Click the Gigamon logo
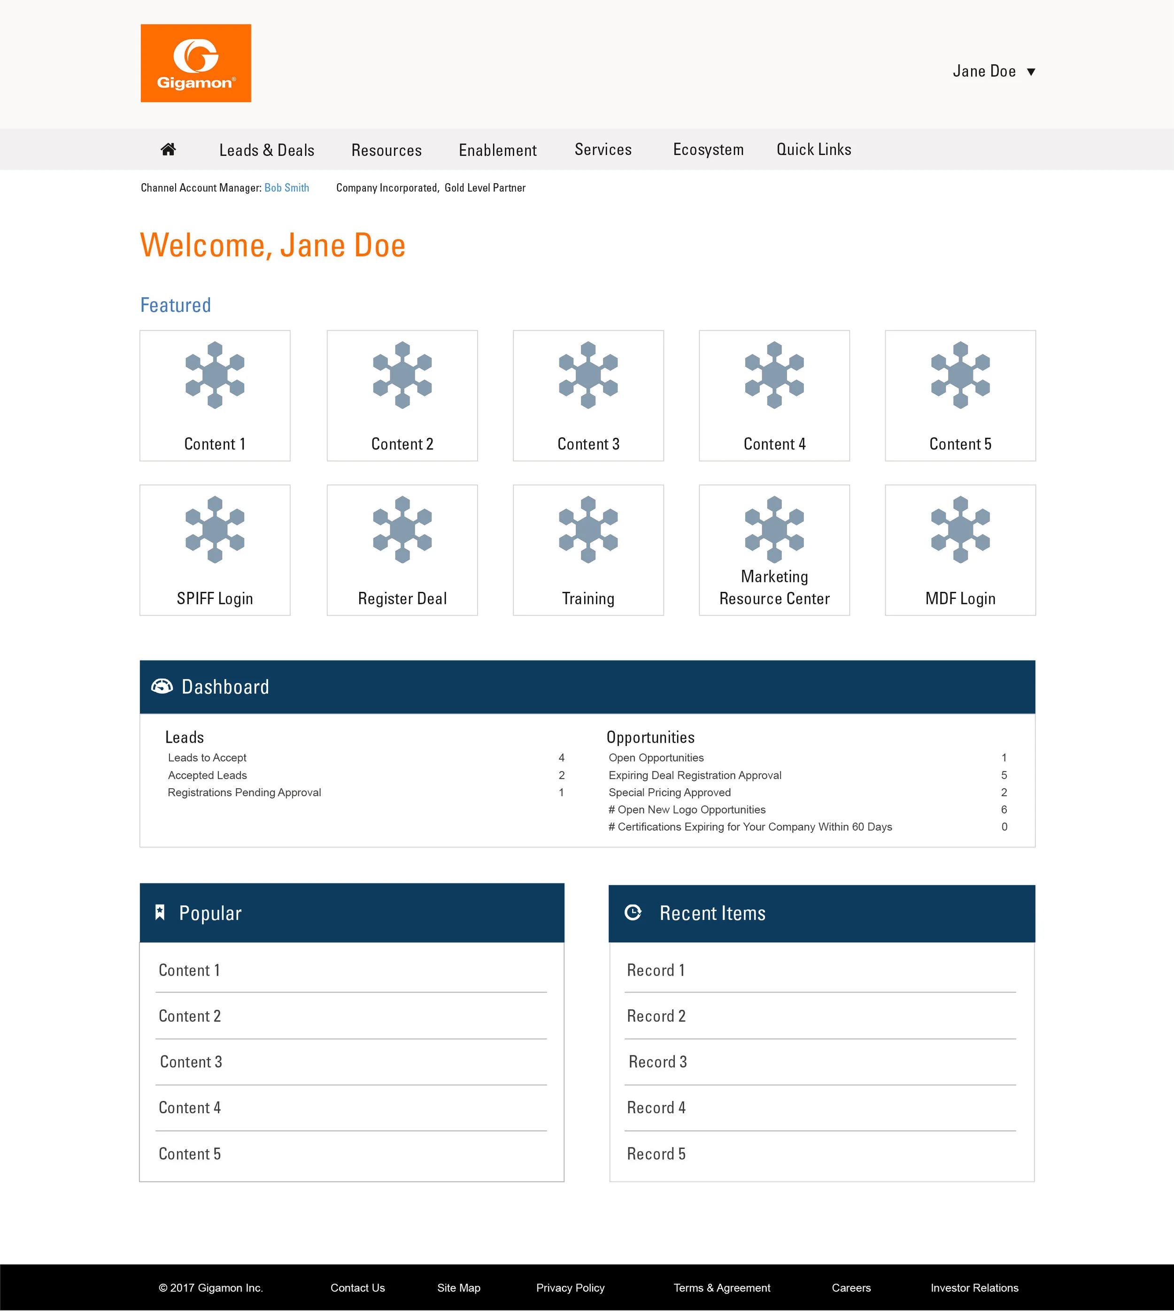 tap(195, 63)
